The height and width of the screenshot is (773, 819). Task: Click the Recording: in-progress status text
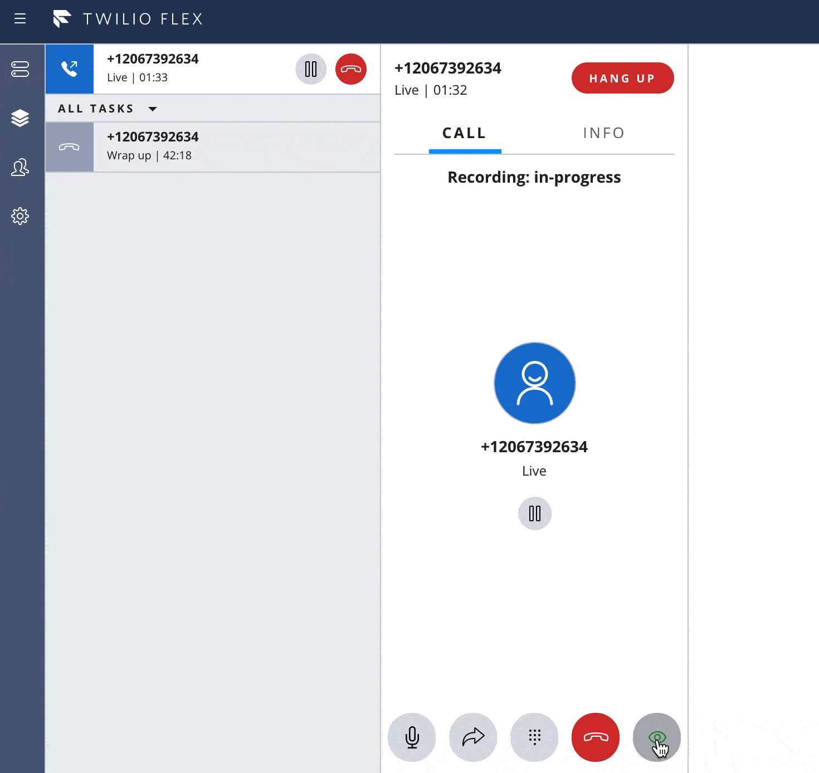coord(534,177)
